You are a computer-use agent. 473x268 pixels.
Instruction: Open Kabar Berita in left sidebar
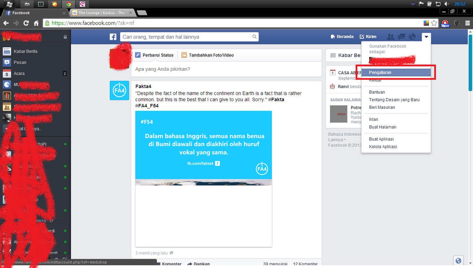click(x=35, y=51)
